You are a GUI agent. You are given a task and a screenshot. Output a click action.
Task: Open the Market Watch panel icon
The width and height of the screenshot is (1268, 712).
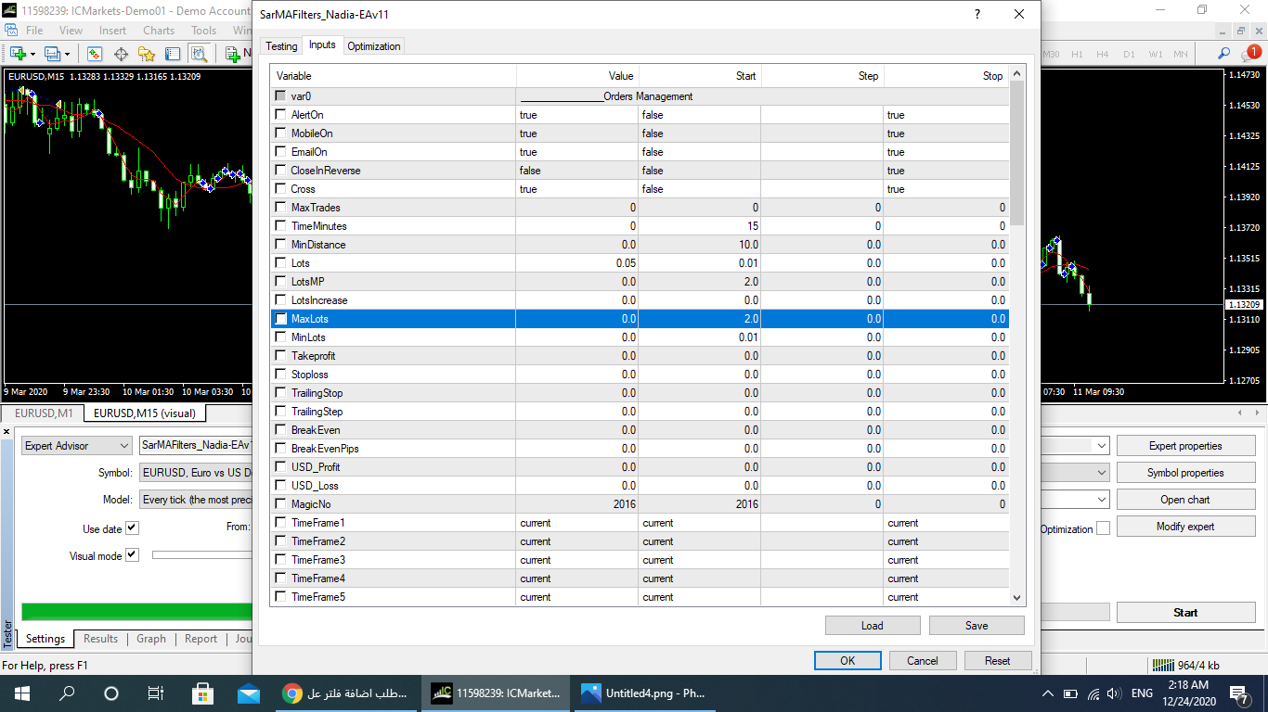click(95, 54)
